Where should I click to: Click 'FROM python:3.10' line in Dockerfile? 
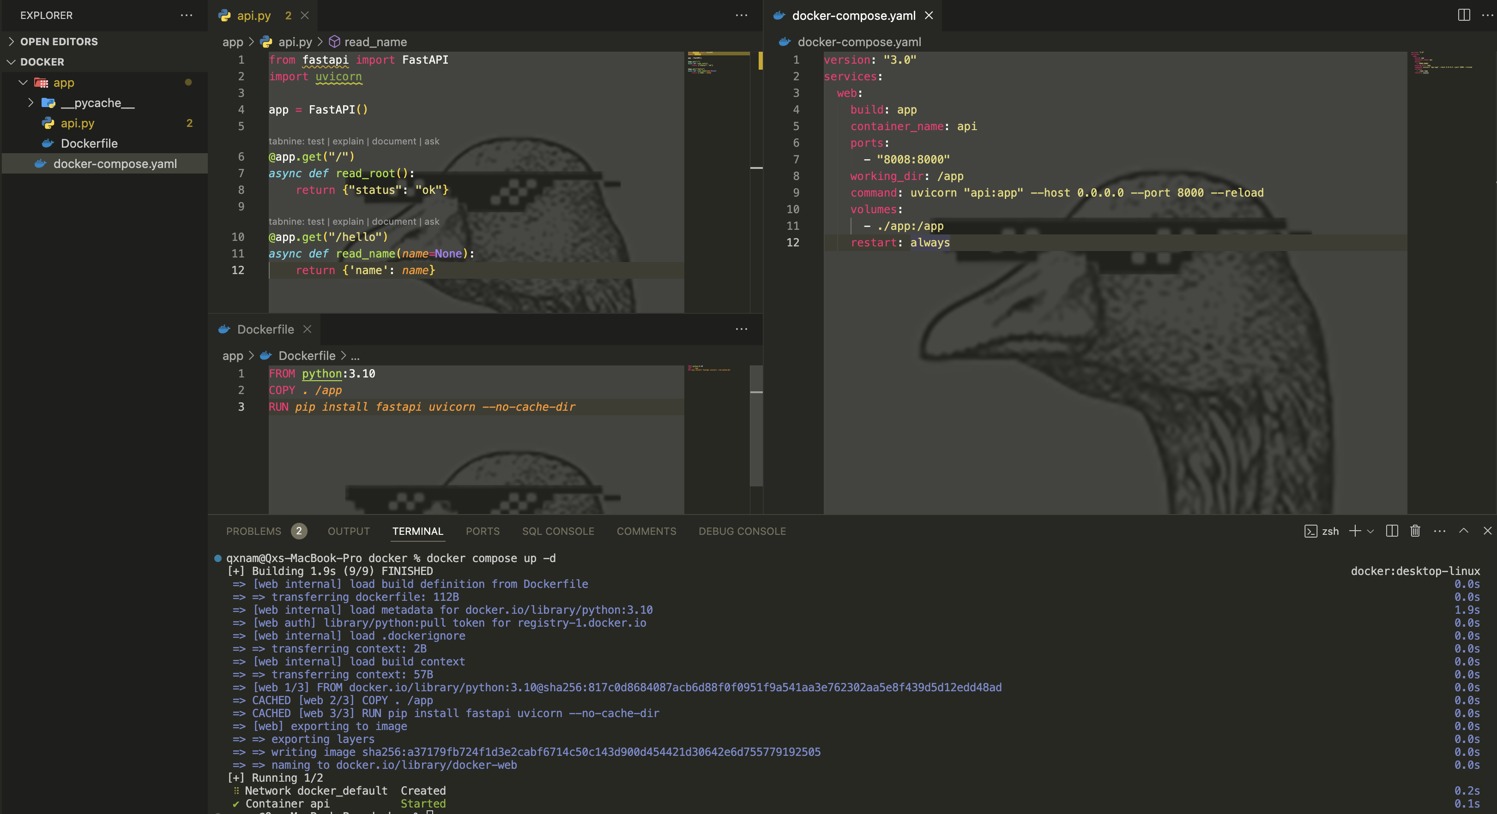coord(321,373)
